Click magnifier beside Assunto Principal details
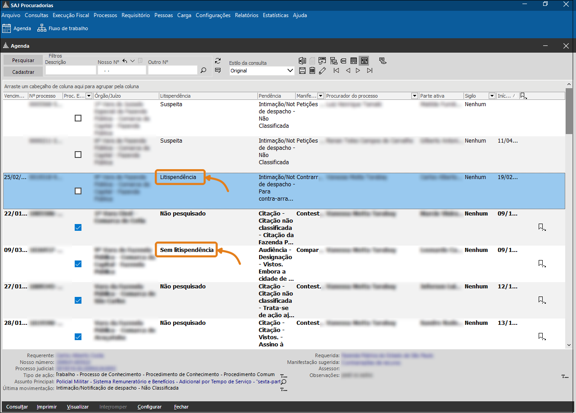This screenshot has height=413, width=576. pyautogui.click(x=283, y=382)
